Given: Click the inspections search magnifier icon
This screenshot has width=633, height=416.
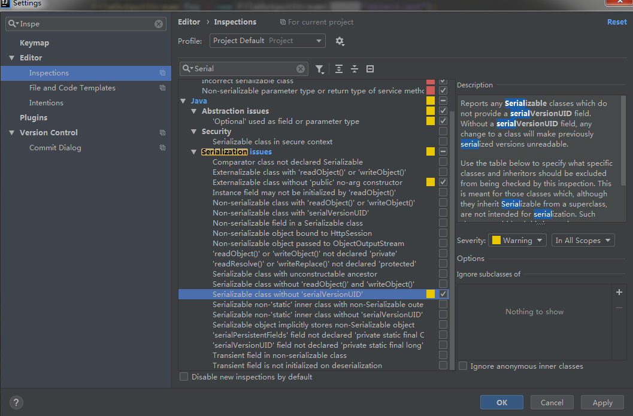Looking at the screenshot, I should 187,69.
